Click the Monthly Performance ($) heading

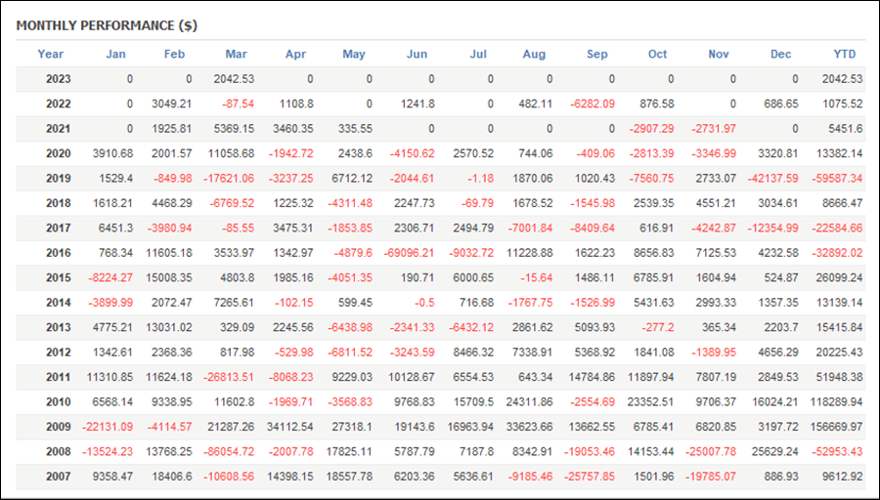click(107, 25)
